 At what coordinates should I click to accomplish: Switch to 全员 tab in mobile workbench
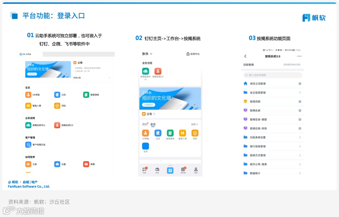[153, 124]
